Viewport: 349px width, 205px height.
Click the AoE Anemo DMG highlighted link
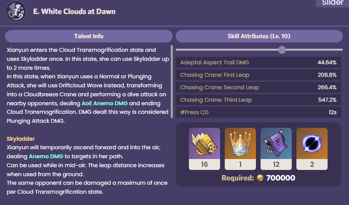104,104
